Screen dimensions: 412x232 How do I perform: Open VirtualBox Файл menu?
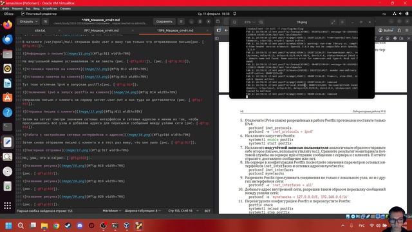tap(6, 8)
